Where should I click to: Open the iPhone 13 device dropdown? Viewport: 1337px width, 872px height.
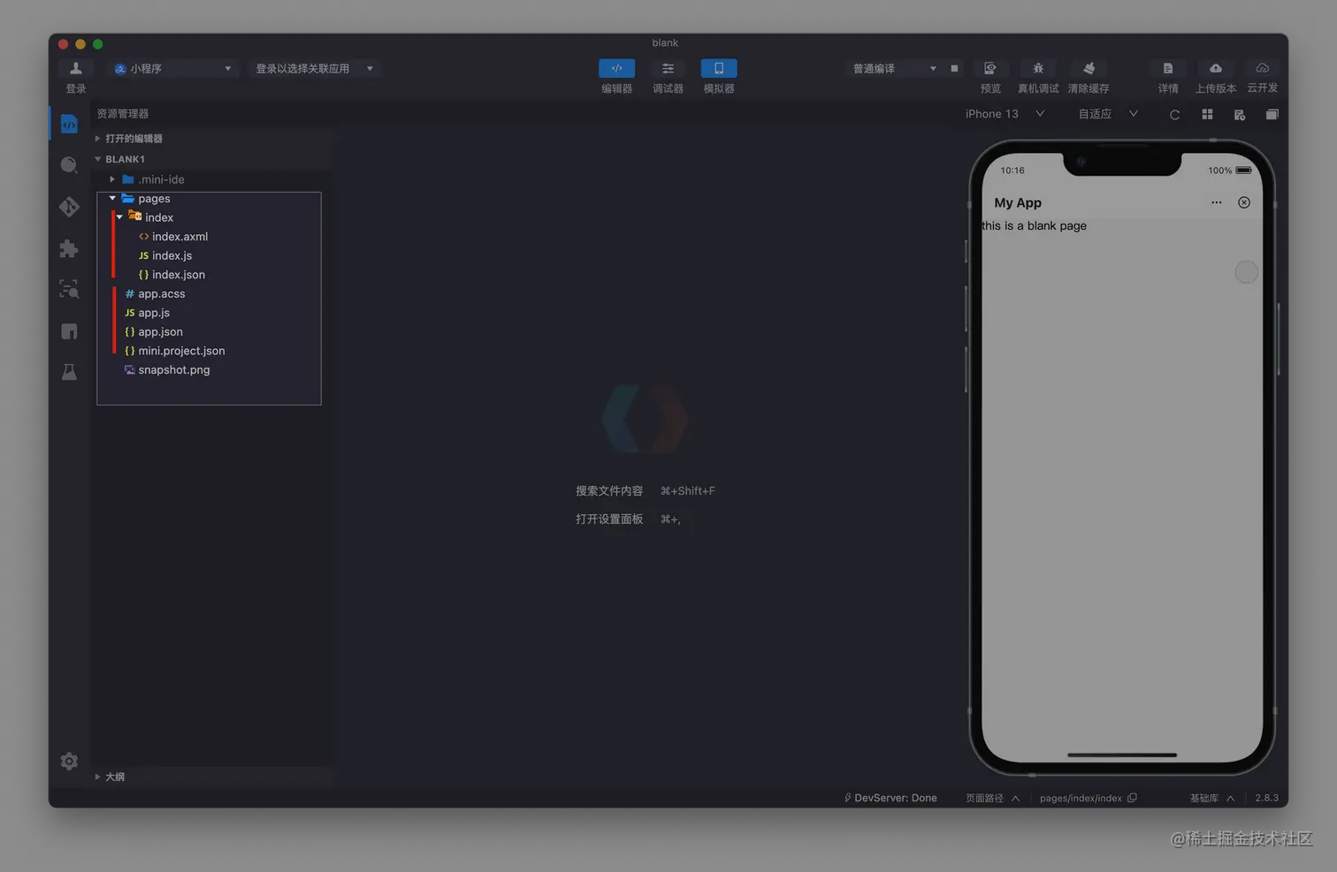[x=1005, y=114]
